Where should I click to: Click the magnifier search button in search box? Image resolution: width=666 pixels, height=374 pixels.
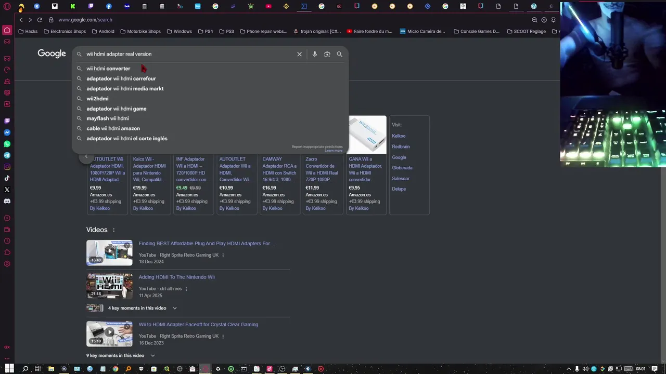coord(339,54)
